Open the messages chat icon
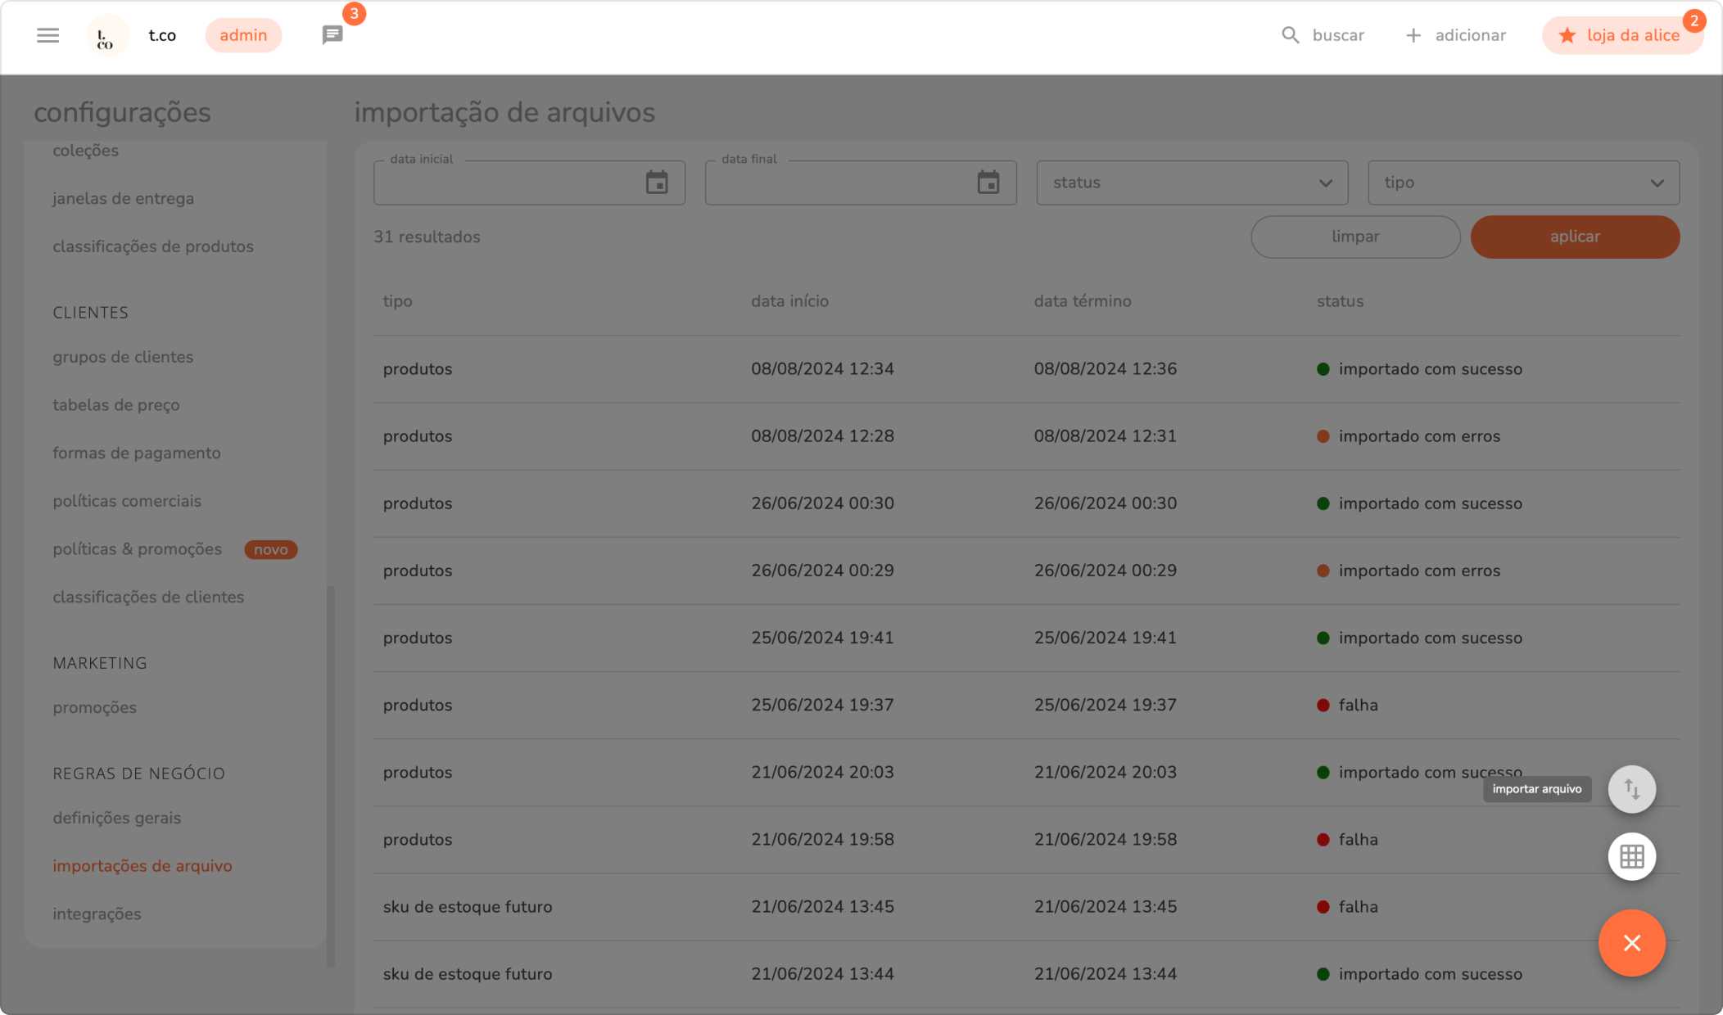 point(332,35)
